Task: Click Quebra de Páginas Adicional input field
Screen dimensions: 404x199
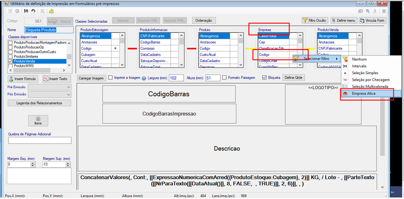Action: 40,140
